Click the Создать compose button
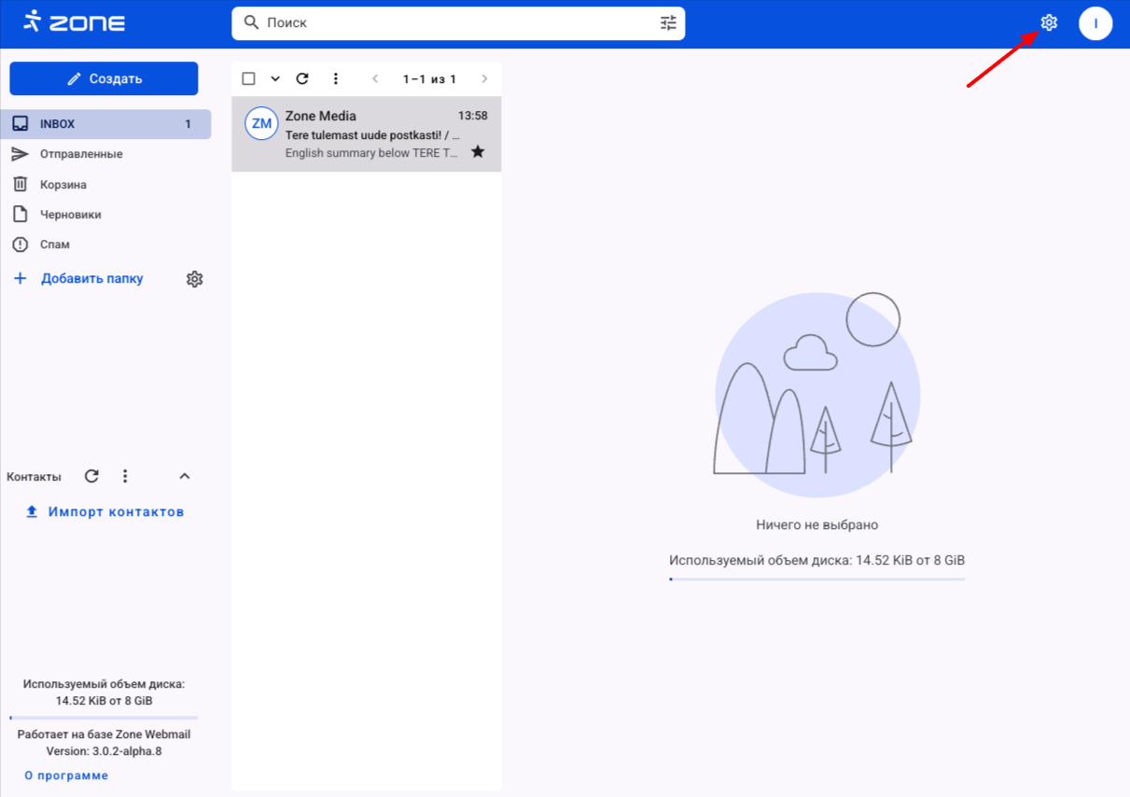 tap(104, 78)
